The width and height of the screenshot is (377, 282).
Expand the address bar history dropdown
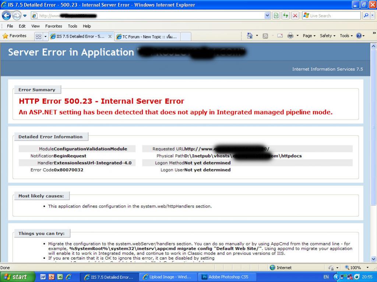point(267,16)
